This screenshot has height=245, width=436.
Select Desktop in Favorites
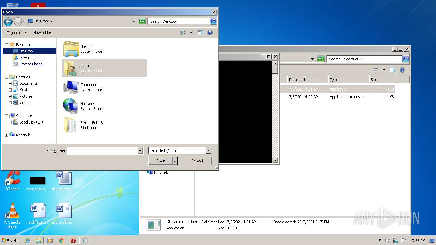click(x=29, y=51)
